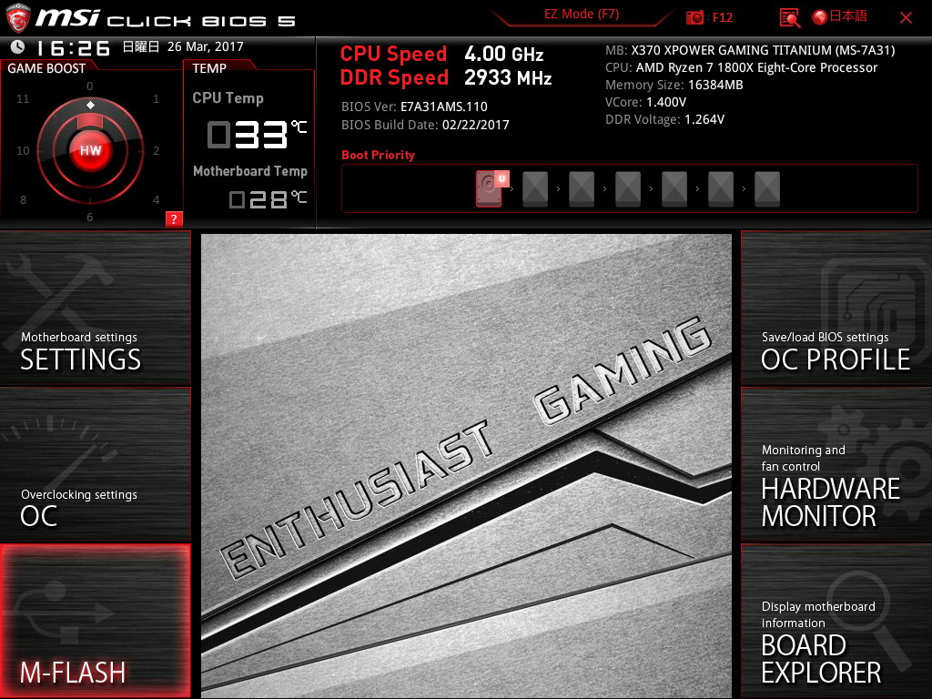Click the Enthusiast Gaming center image
Screen dimensions: 932x699
pos(467,465)
